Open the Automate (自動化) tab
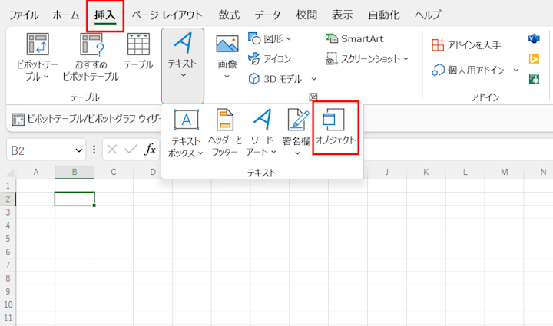This screenshot has width=553, height=326. 384,15
